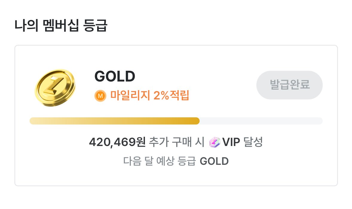Click the GOLD tier title
352x209 pixels.
(x=115, y=76)
